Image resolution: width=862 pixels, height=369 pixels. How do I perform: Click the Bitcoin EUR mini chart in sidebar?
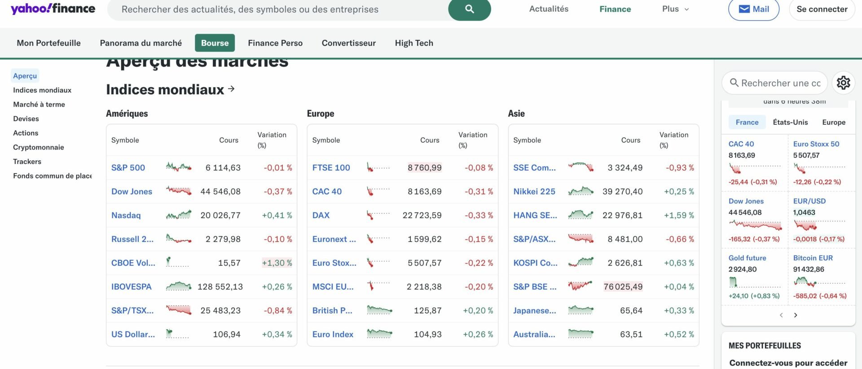coord(819,282)
